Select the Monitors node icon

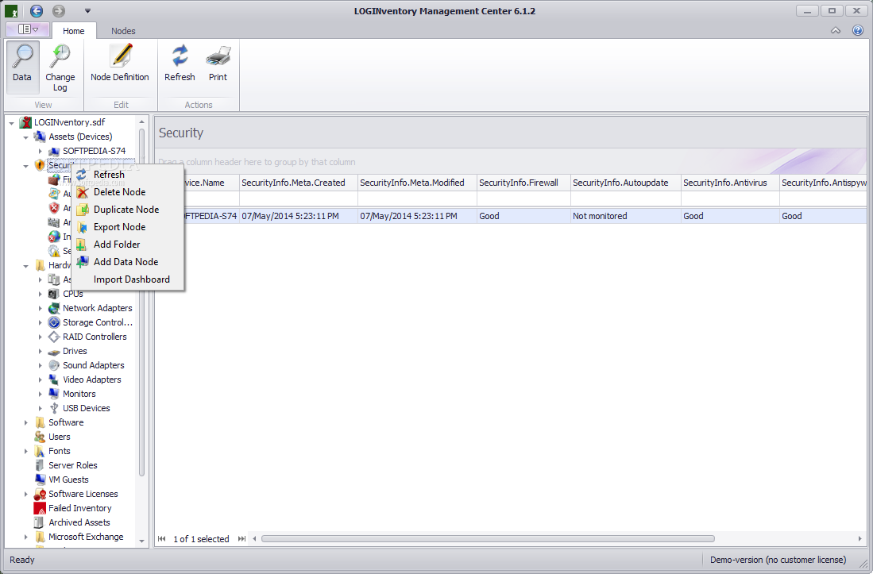click(x=54, y=394)
